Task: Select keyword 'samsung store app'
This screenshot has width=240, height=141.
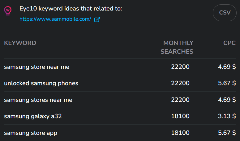Action: [31, 133]
